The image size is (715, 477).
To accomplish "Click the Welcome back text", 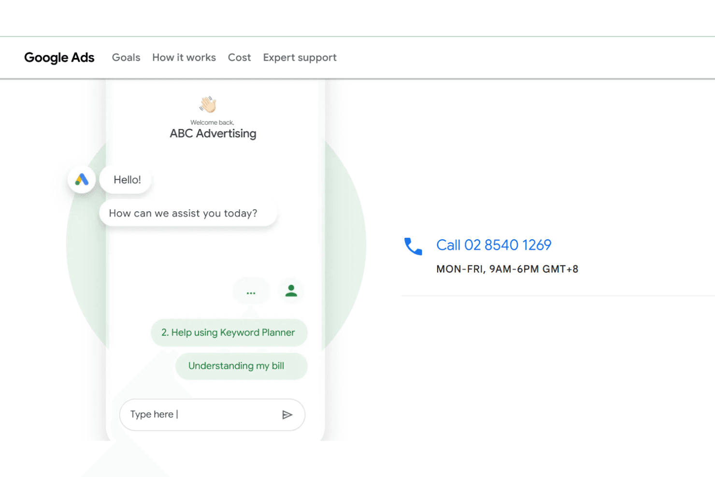I will pyautogui.click(x=212, y=122).
